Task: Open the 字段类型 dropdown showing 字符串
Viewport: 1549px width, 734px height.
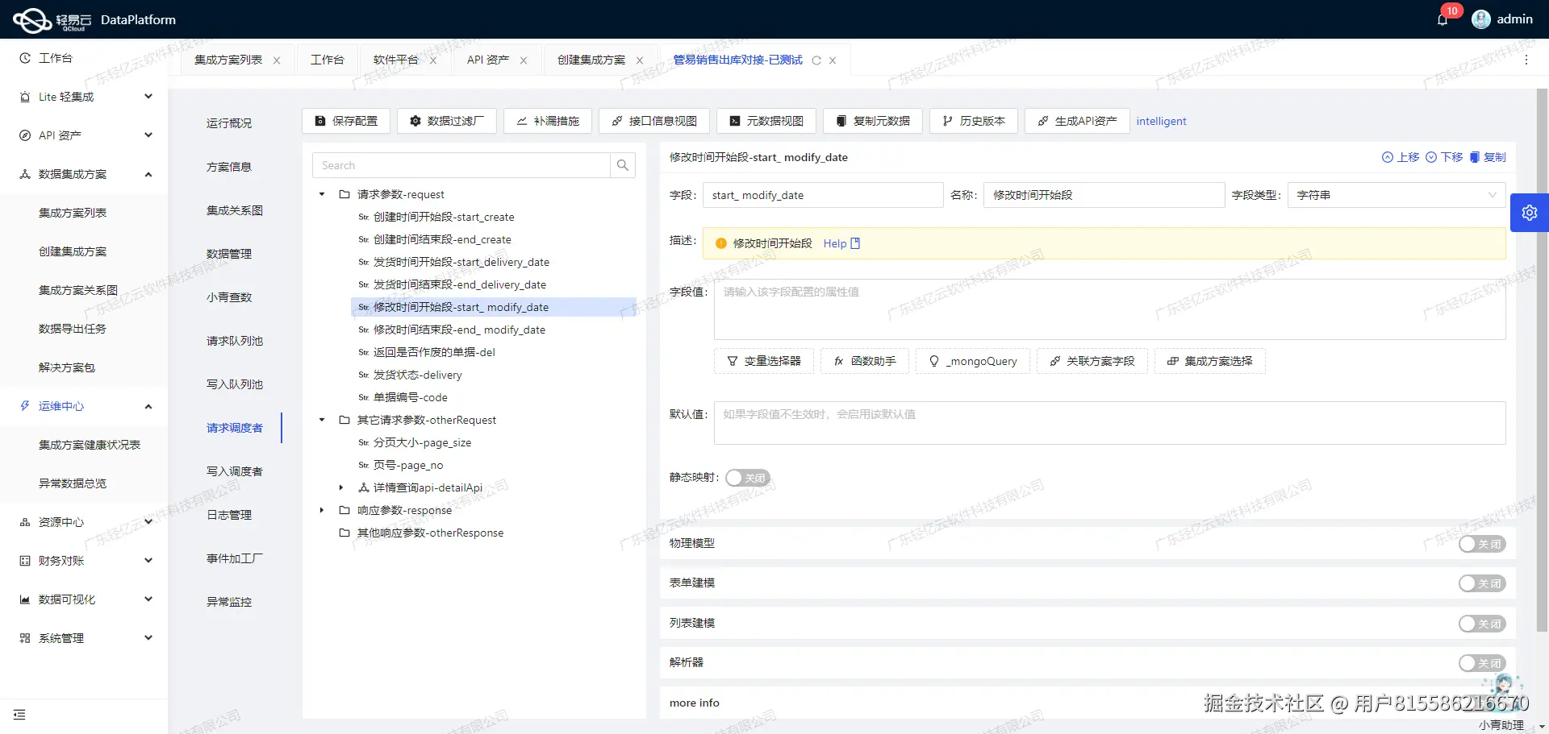Action: point(1396,194)
